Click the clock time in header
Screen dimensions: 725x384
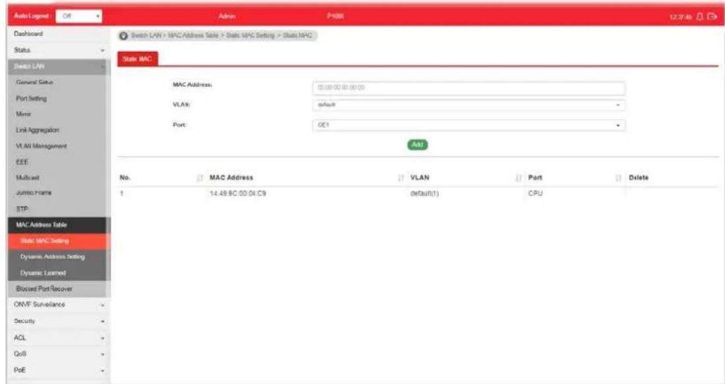[x=681, y=16]
